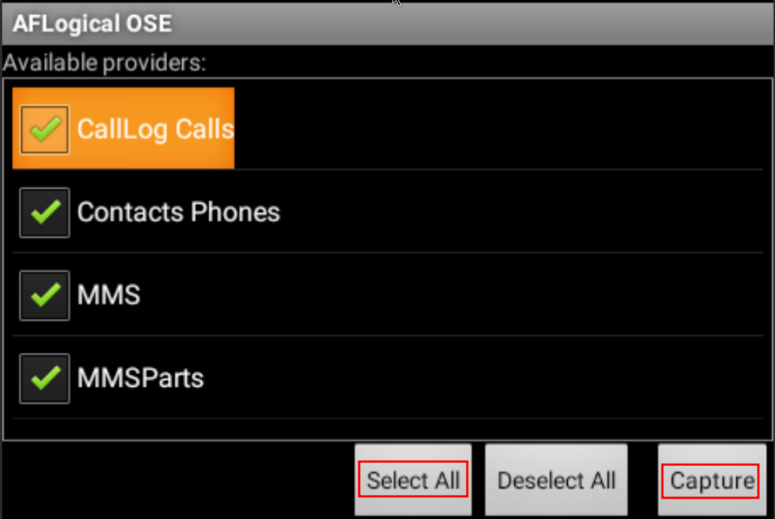Image resolution: width=775 pixels, height=519 pixels.
Task: Click the green checkmark beside Contacts Phones
Action: [45, 212]
